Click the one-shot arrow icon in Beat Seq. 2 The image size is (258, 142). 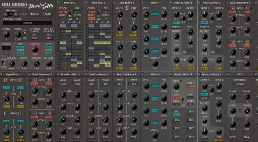click(x=99, y=11)
